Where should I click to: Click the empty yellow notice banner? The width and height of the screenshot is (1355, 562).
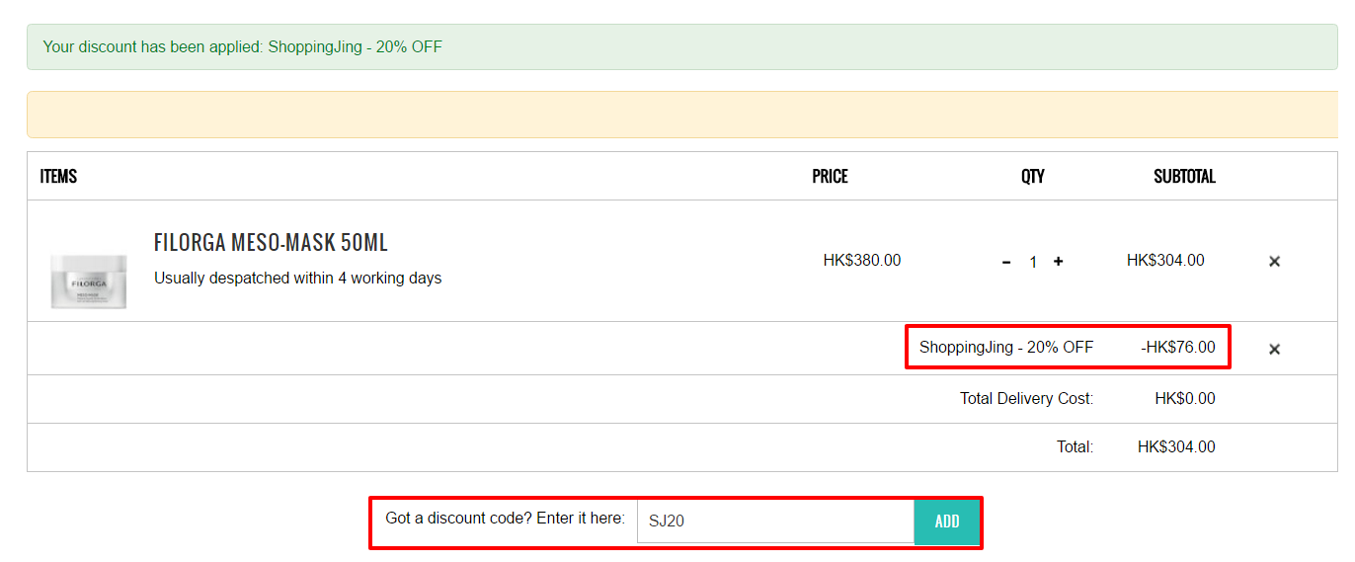coord(681,115)
